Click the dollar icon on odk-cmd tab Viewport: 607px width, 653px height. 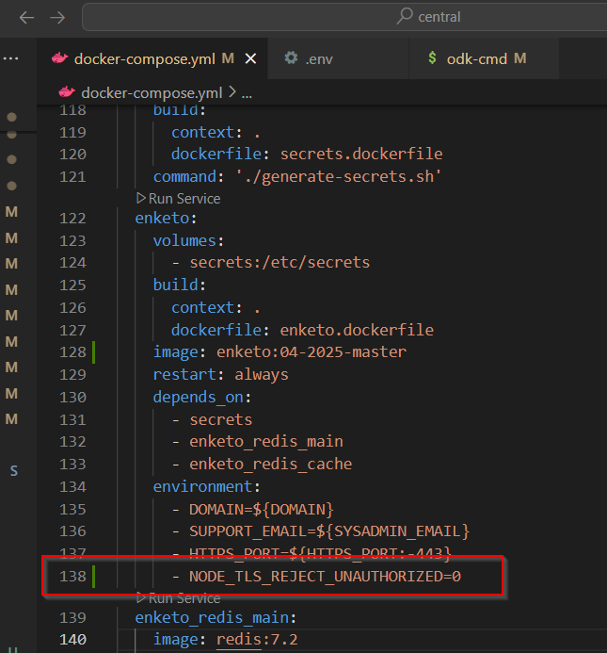coord(432,57)
